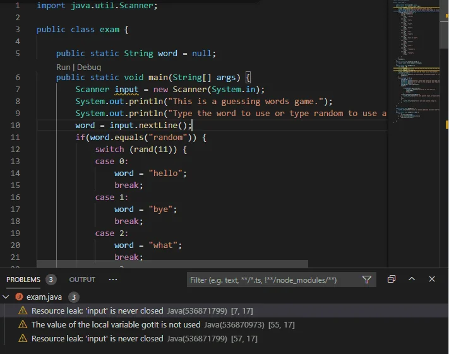This screenshot has height=354, width=449.
Task: Click the Run CodeLens link above main
Action: pos(63,68)
